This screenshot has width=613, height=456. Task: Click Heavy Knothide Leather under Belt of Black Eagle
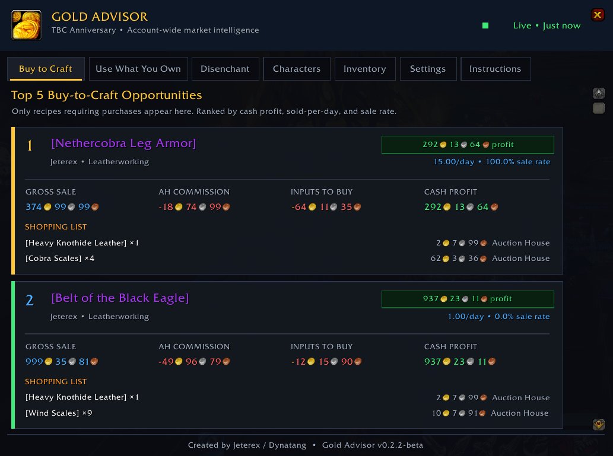click(x=82, y=397)
